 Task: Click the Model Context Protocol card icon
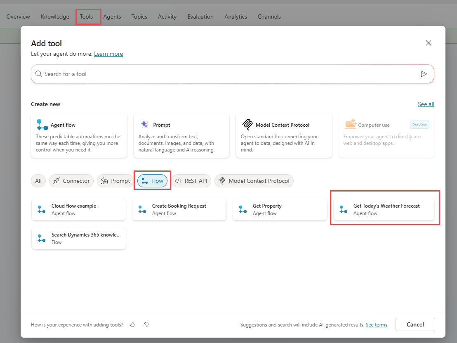(x=247, y=125)
